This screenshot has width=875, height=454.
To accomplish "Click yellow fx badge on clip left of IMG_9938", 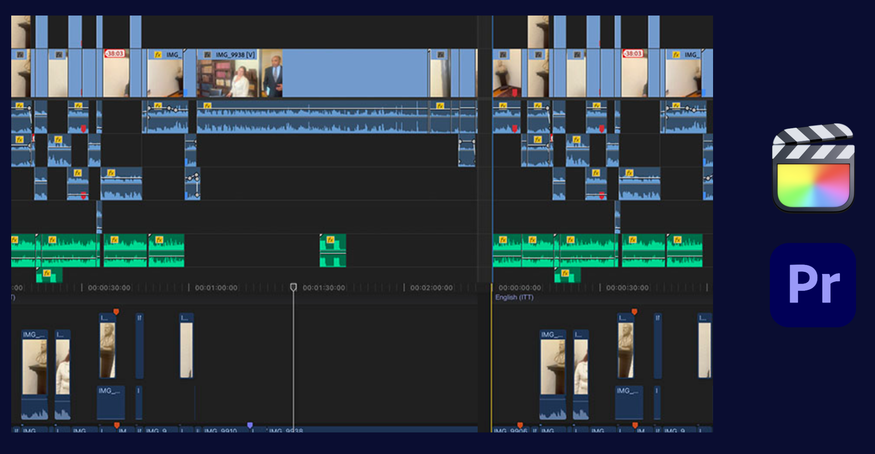I will (158, 55).
